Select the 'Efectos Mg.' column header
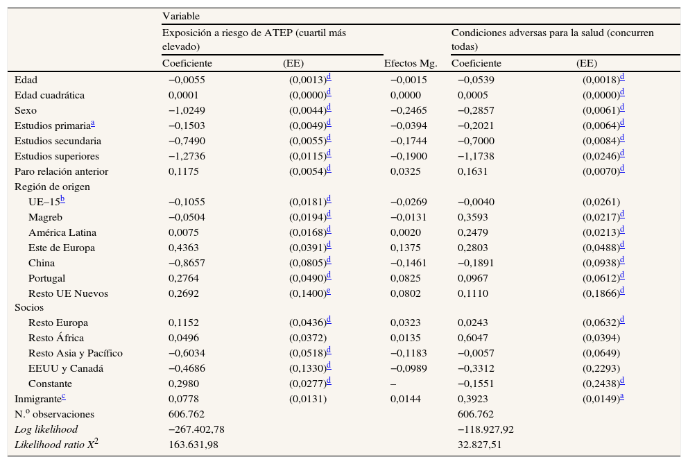 point(410,64)
